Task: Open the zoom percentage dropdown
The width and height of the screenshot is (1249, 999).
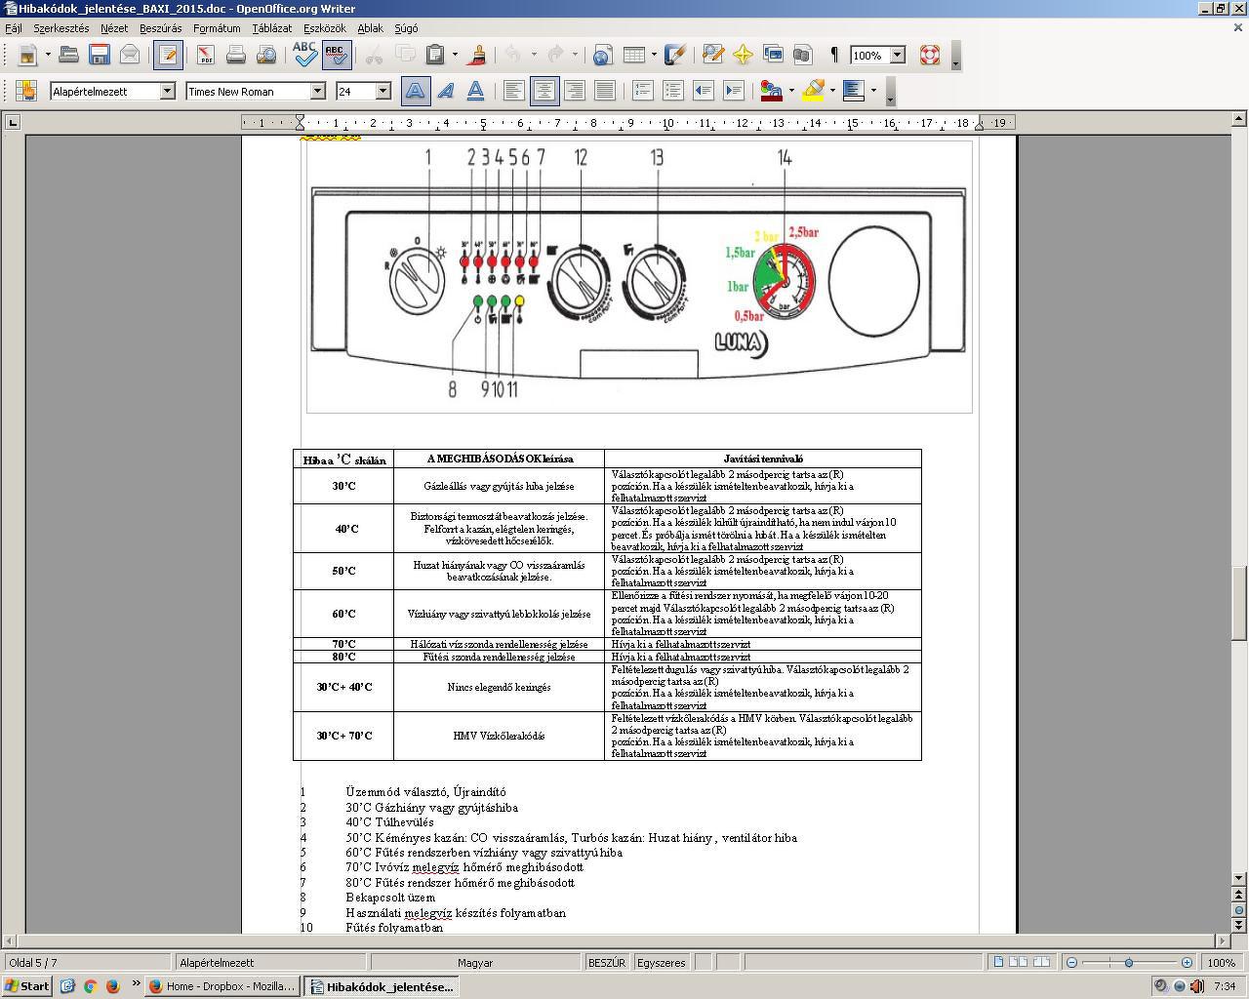Action: (x=898, y=56)
